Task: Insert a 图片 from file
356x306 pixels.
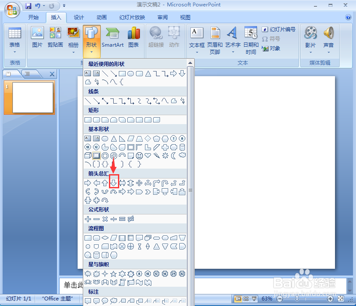Action: pos(37,38)
